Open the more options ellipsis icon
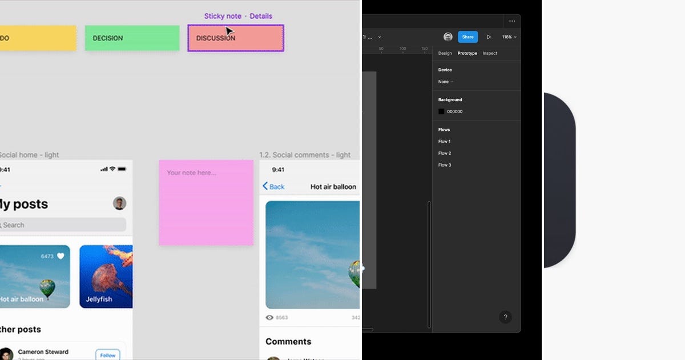 (512, 21)
